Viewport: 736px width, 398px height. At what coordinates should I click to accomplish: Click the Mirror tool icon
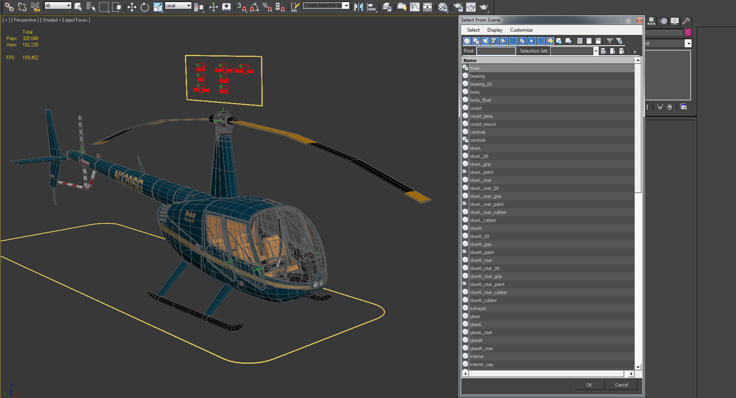click(358, 7)
